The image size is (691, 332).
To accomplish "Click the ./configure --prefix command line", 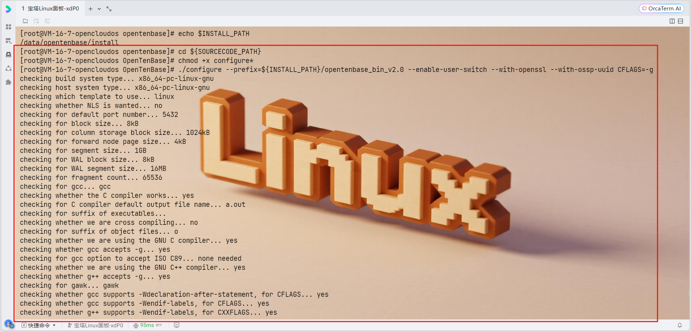I will point(337,70).
